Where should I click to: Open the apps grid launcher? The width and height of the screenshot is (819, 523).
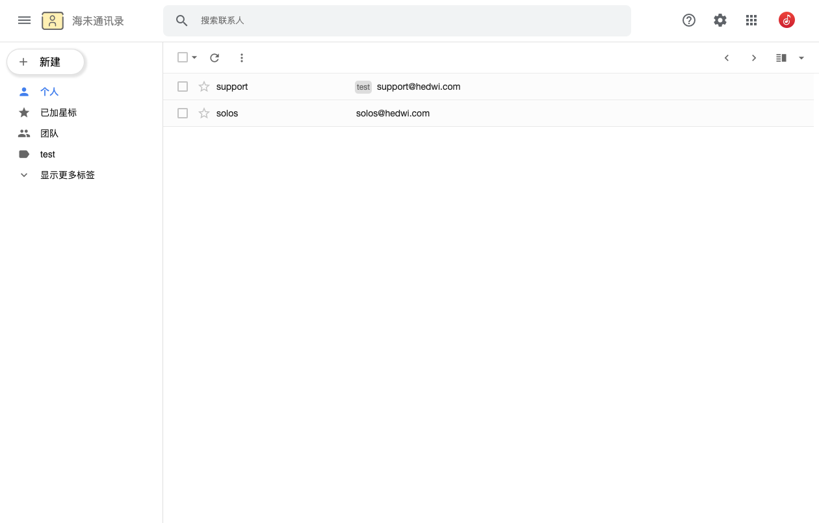751,20
